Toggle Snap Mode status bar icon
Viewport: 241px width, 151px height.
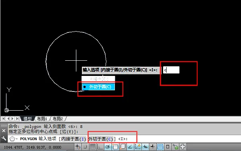coord(85,147)
